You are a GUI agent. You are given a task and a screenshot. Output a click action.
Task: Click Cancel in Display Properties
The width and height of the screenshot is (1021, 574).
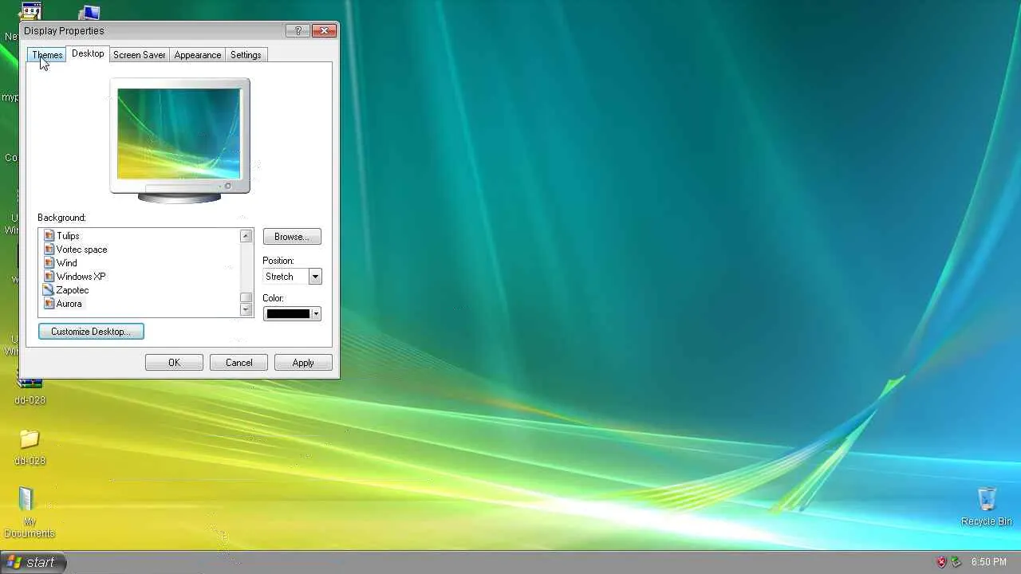[x=238, y=363]
